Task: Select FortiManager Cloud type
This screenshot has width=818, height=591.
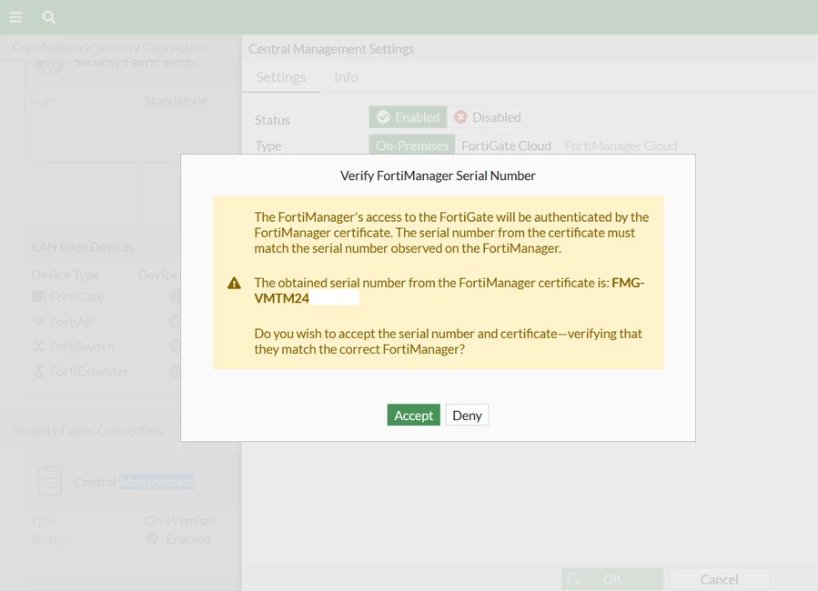Action: click(621, 145)
